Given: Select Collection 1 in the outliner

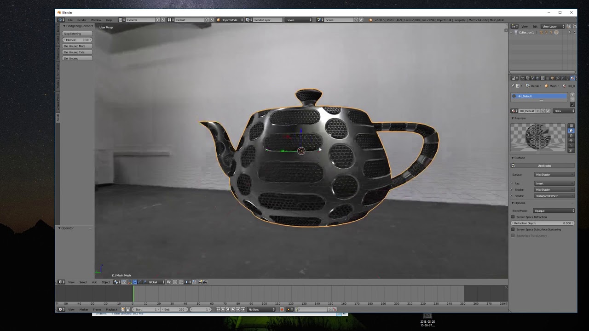Looking at the screenshot, I should click(x=526, y=33).
